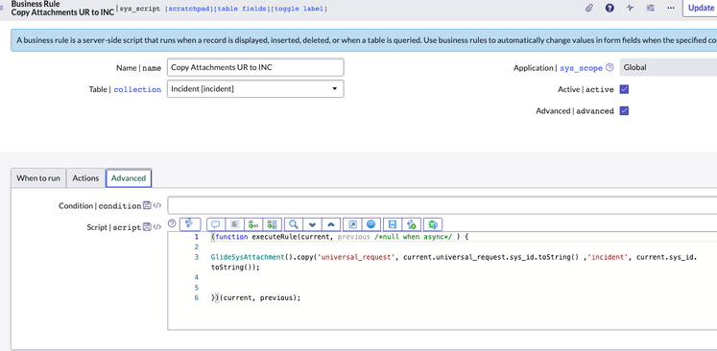
Task: Click into the Name input field
Action: pyautogui.click(x=255, y=68)
